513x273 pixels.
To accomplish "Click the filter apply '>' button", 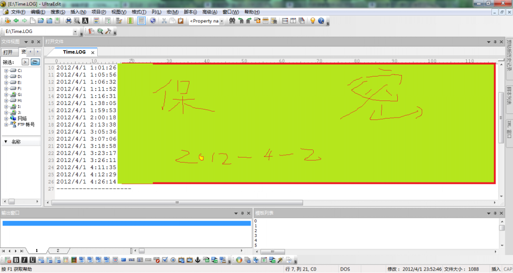I will coord(25,62).
